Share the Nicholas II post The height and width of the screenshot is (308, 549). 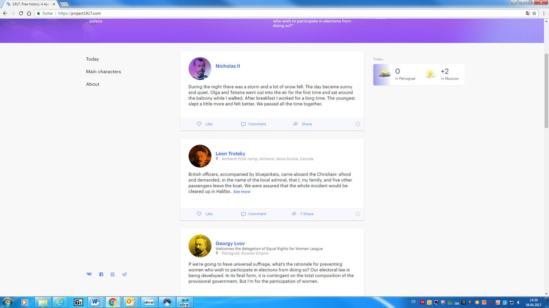pyautogui.click(x=302, y=124)
